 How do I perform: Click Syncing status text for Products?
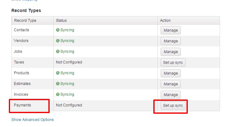67,73
